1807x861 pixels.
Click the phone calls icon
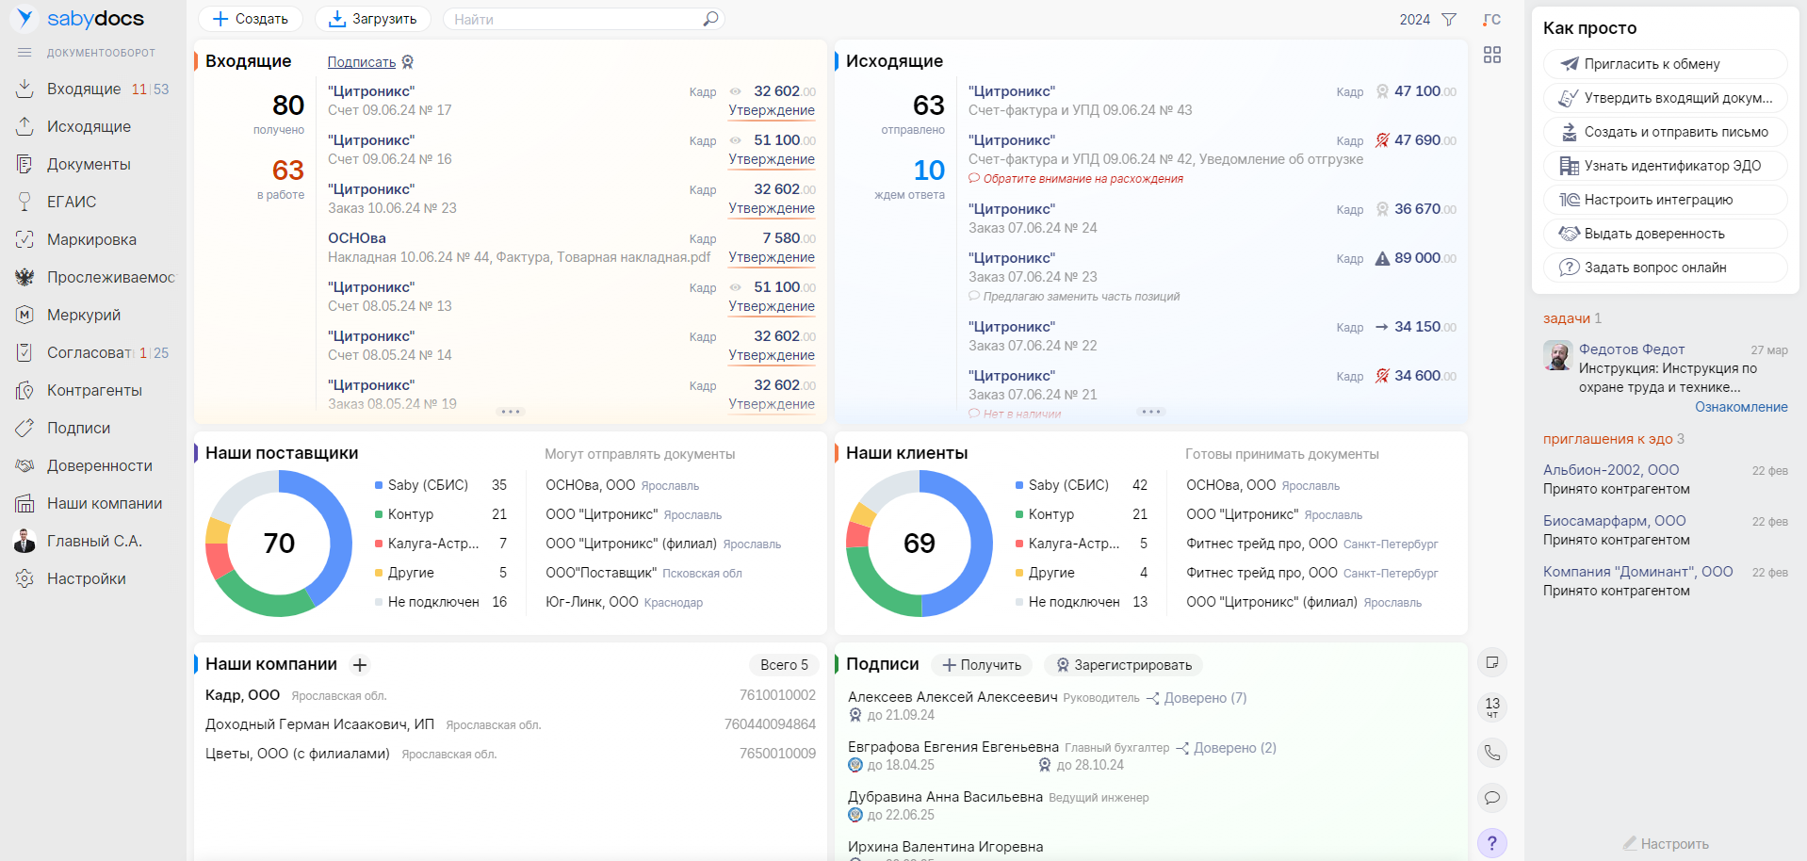1492,753
